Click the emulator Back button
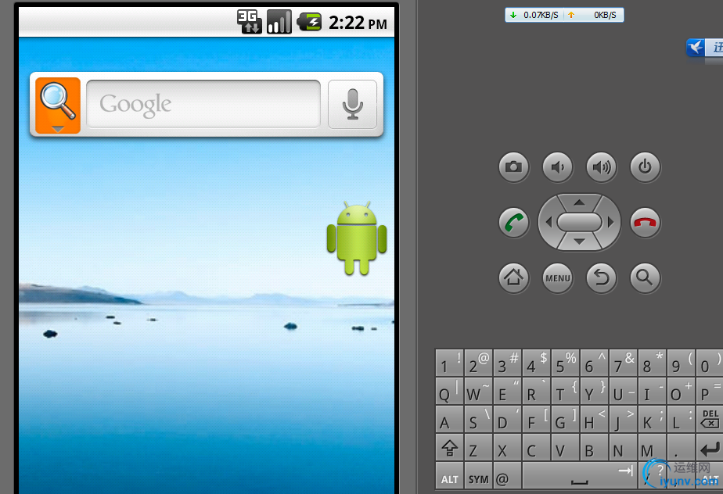 [601, 278]
